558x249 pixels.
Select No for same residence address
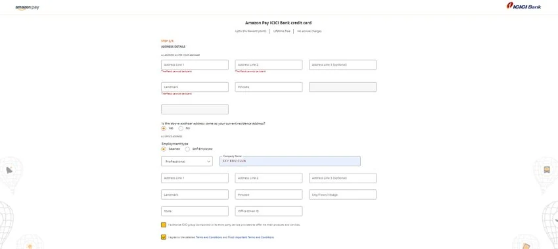pyautogui.click(x=181, y=128)
